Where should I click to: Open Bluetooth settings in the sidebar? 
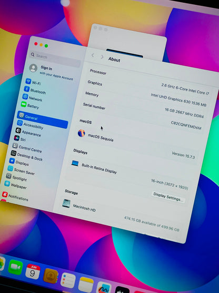pyautogui.click(x=35, y=90)
